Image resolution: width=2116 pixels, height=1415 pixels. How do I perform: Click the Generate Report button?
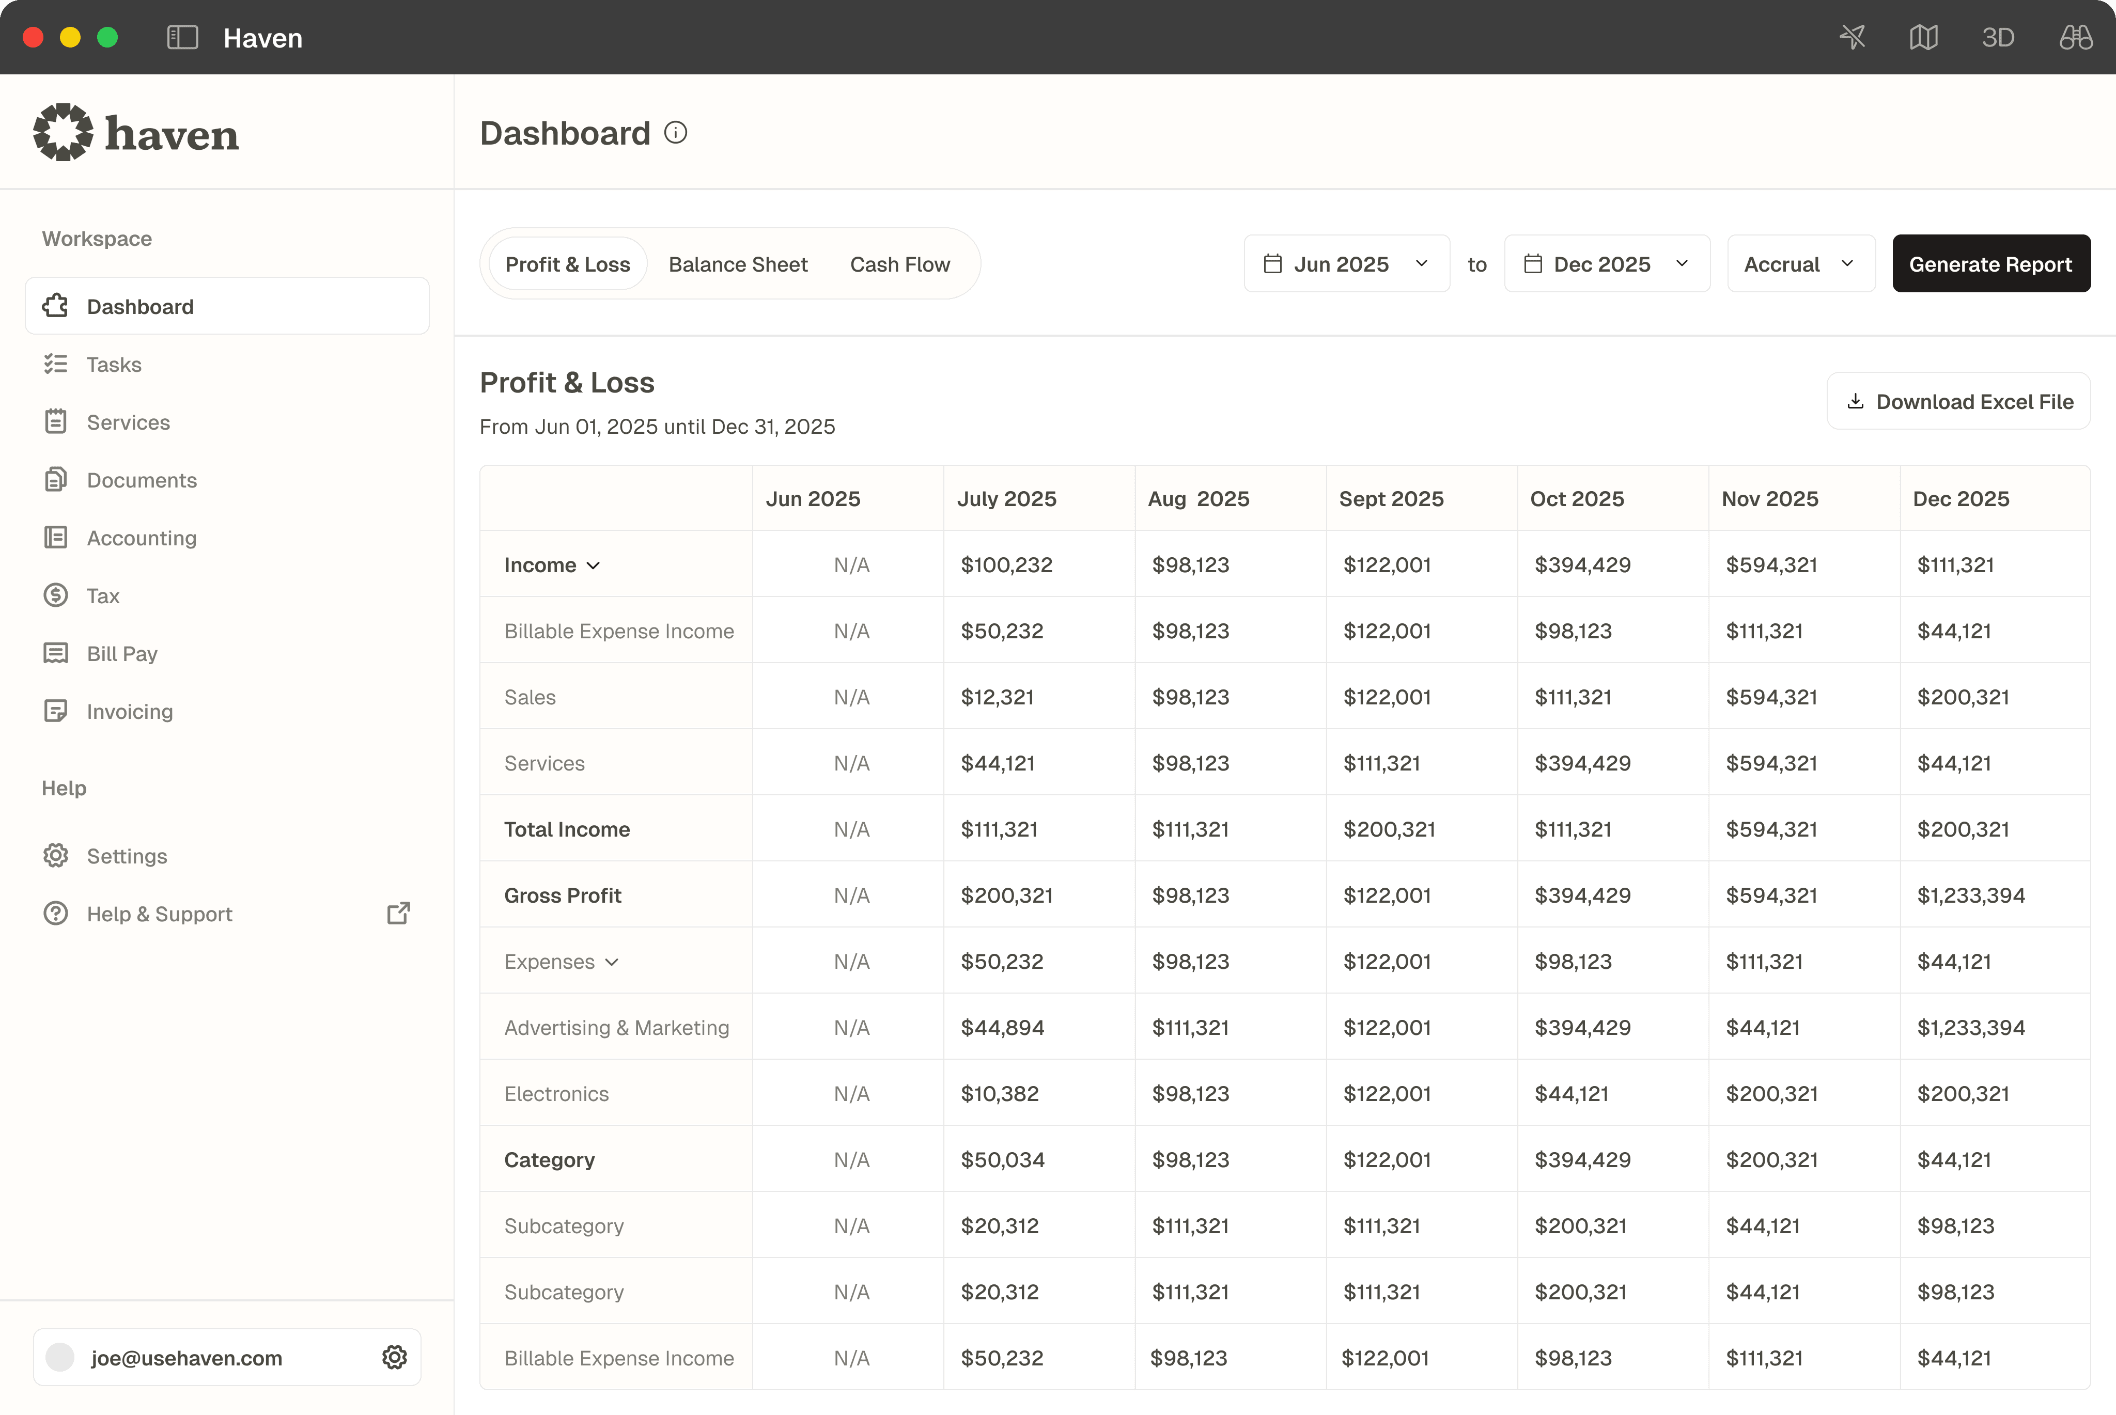coord(1990,263)
